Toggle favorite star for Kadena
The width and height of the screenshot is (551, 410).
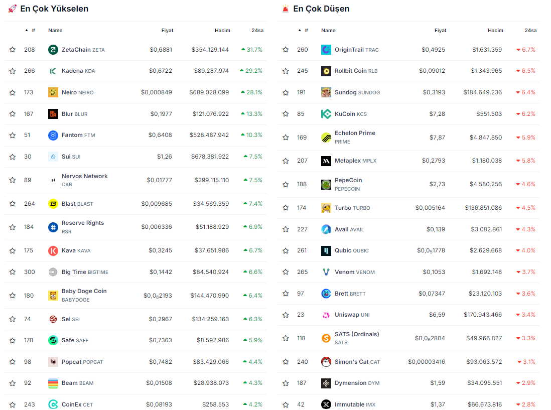[x=13, y=71]
